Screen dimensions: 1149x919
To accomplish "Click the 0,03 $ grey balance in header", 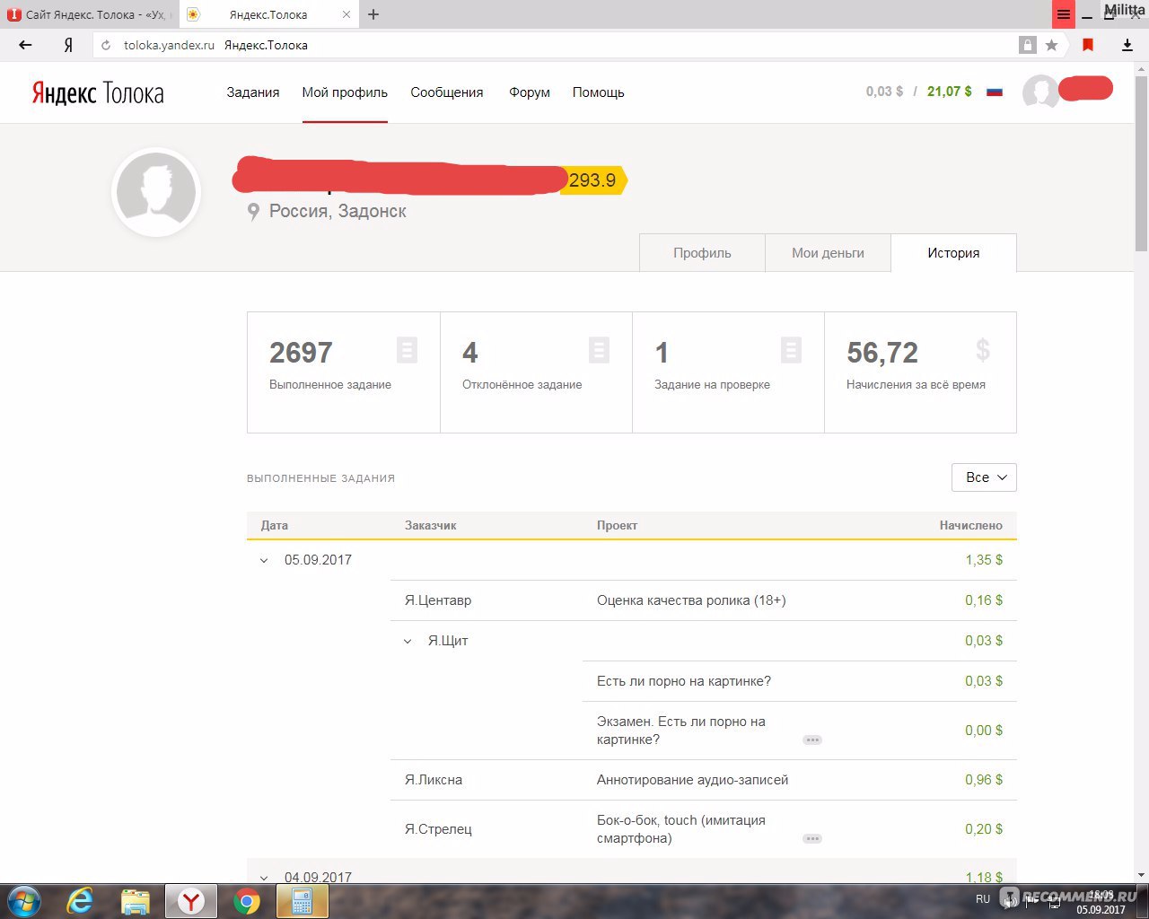I will (884, 92).
